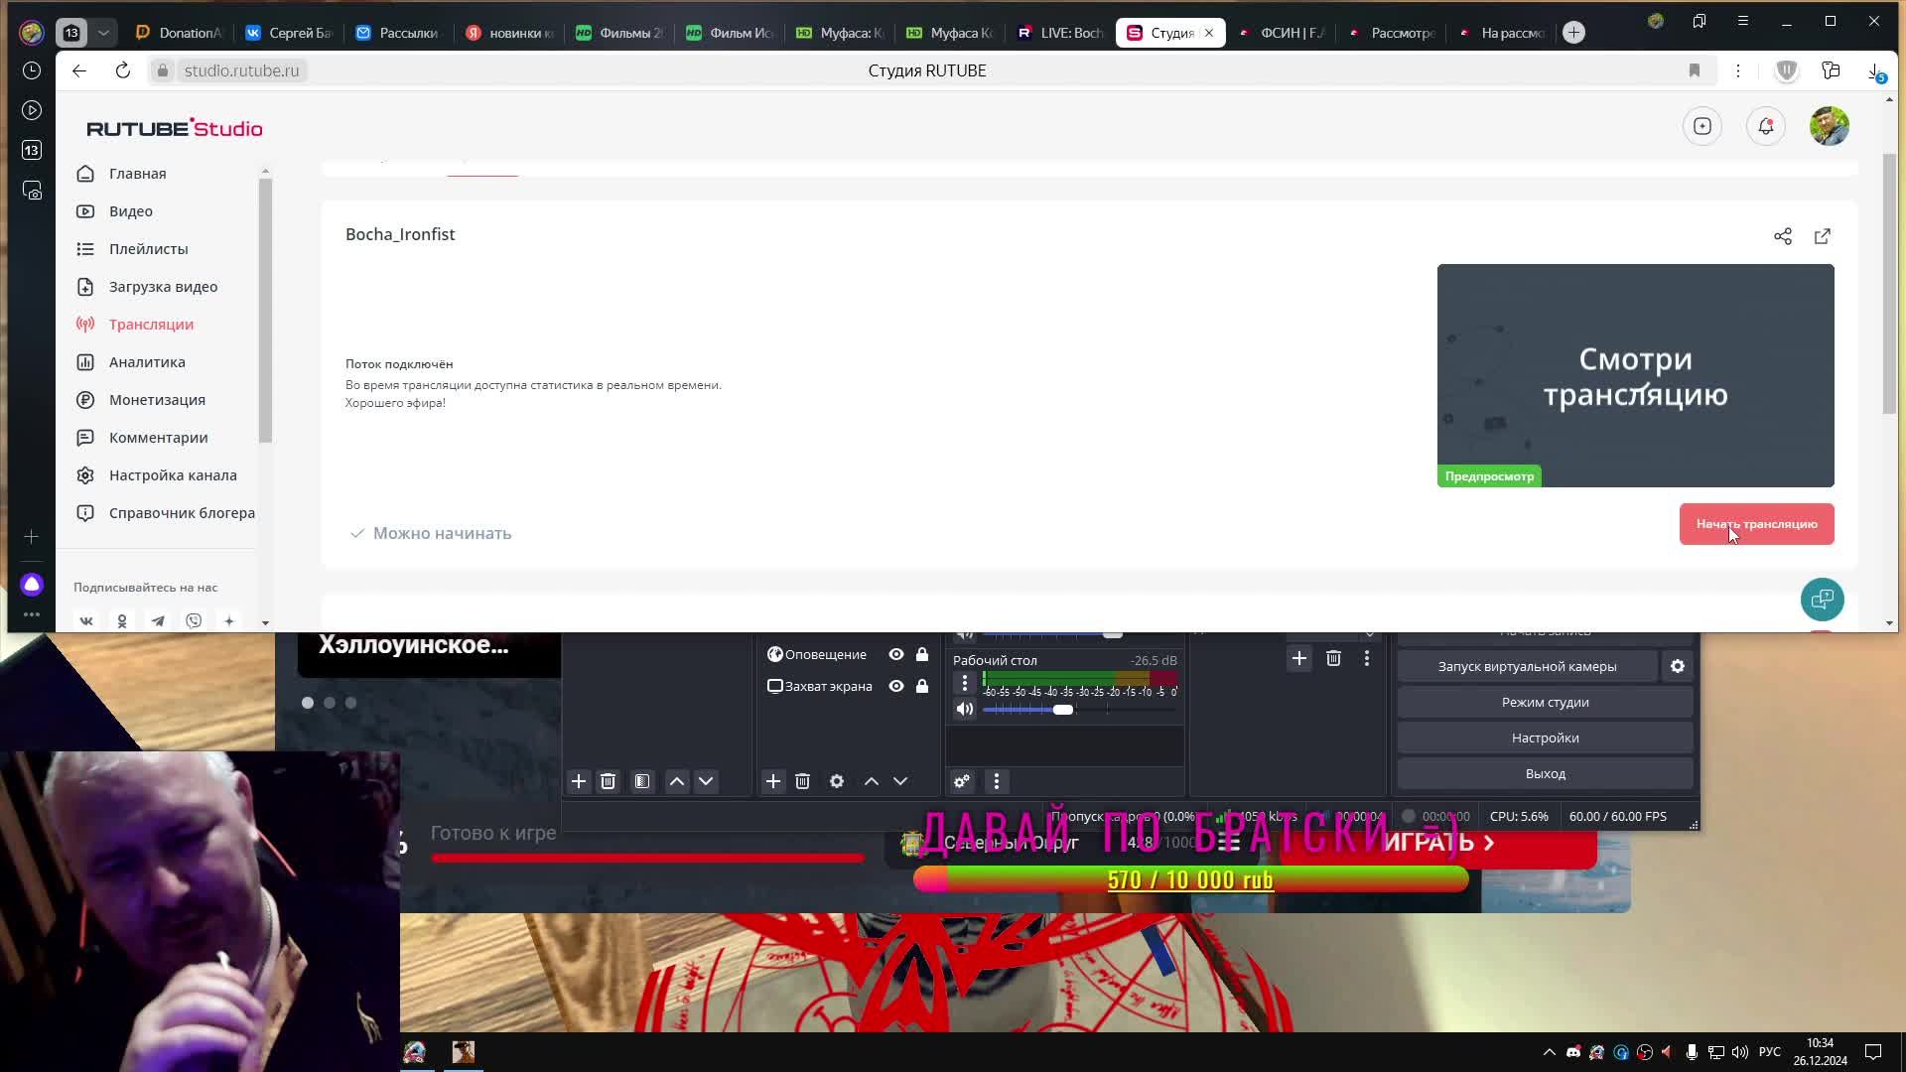Mute the Рабочий стол audio speaker icon
1906x1072 pixels.
click(964, 709)
